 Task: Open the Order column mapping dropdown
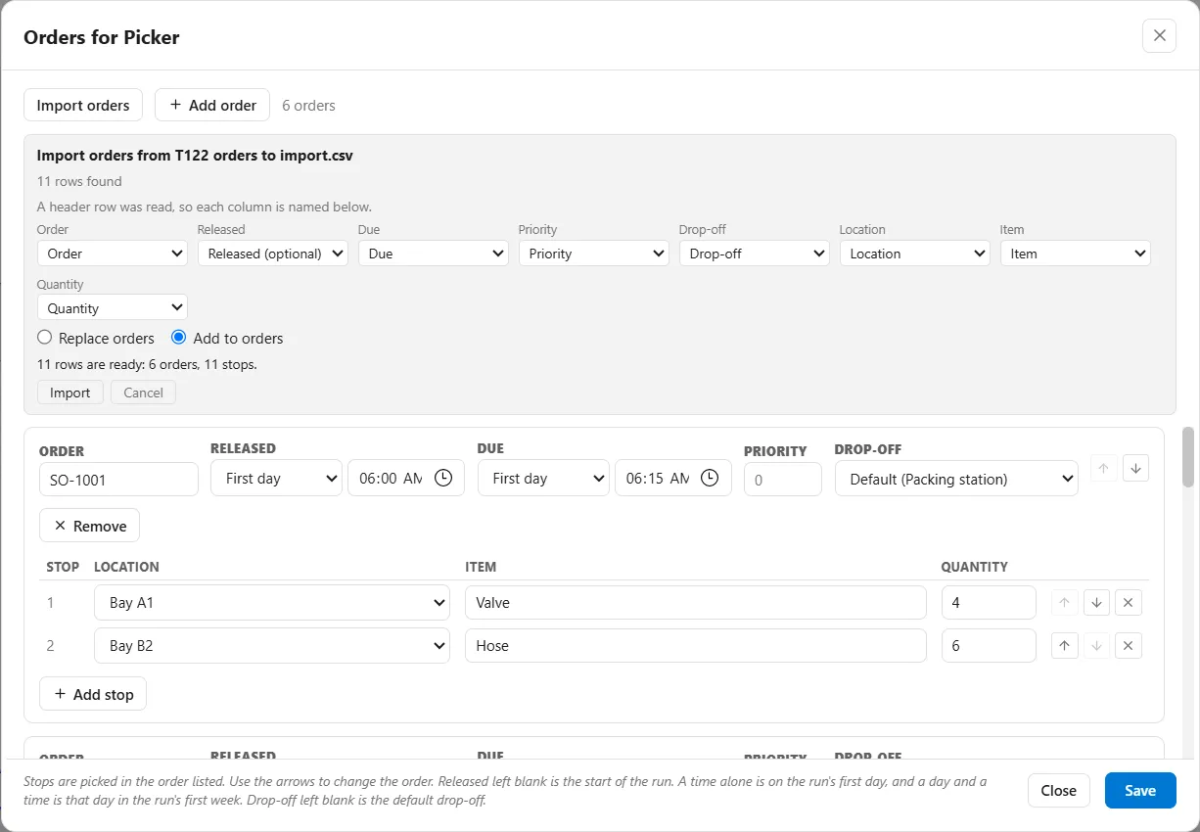[x=113, y=254]
